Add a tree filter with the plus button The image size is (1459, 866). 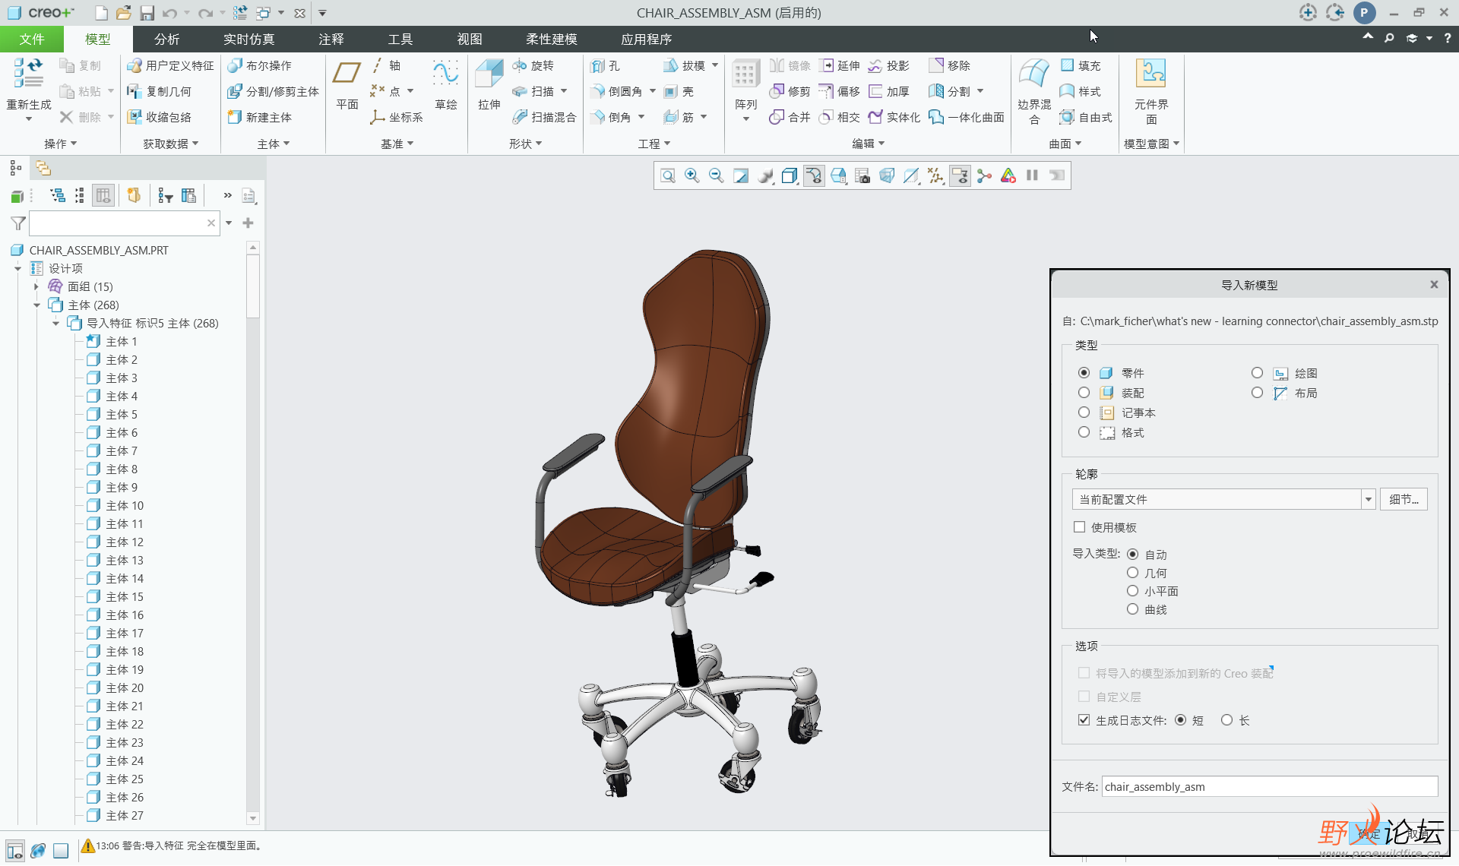[248, 223]
